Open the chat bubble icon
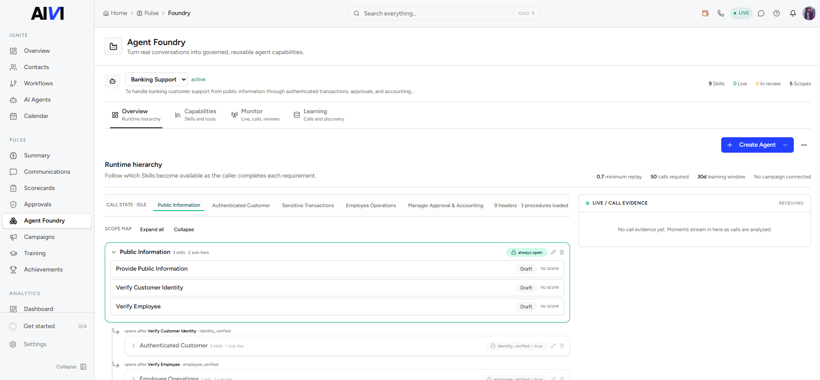Image resolution: width=820 pixels, height=380 pixels. click(x=761, y=13)
